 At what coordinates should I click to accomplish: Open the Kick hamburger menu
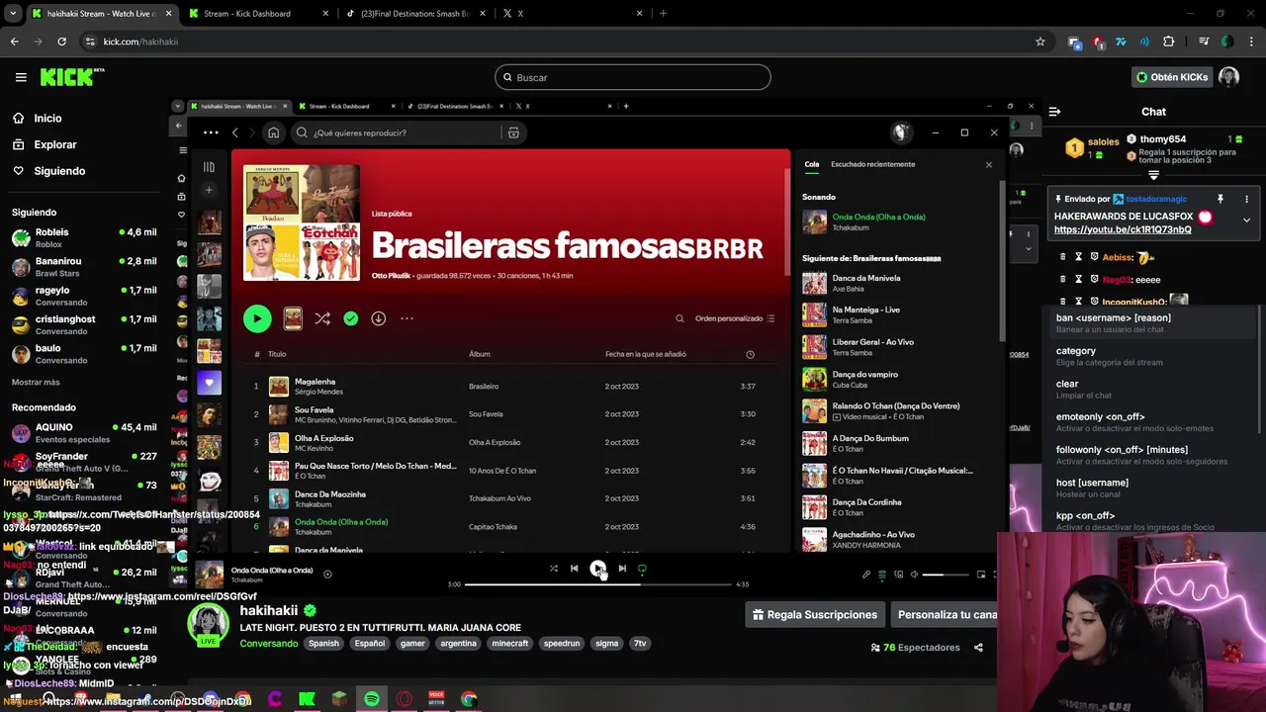coord(21,77)
